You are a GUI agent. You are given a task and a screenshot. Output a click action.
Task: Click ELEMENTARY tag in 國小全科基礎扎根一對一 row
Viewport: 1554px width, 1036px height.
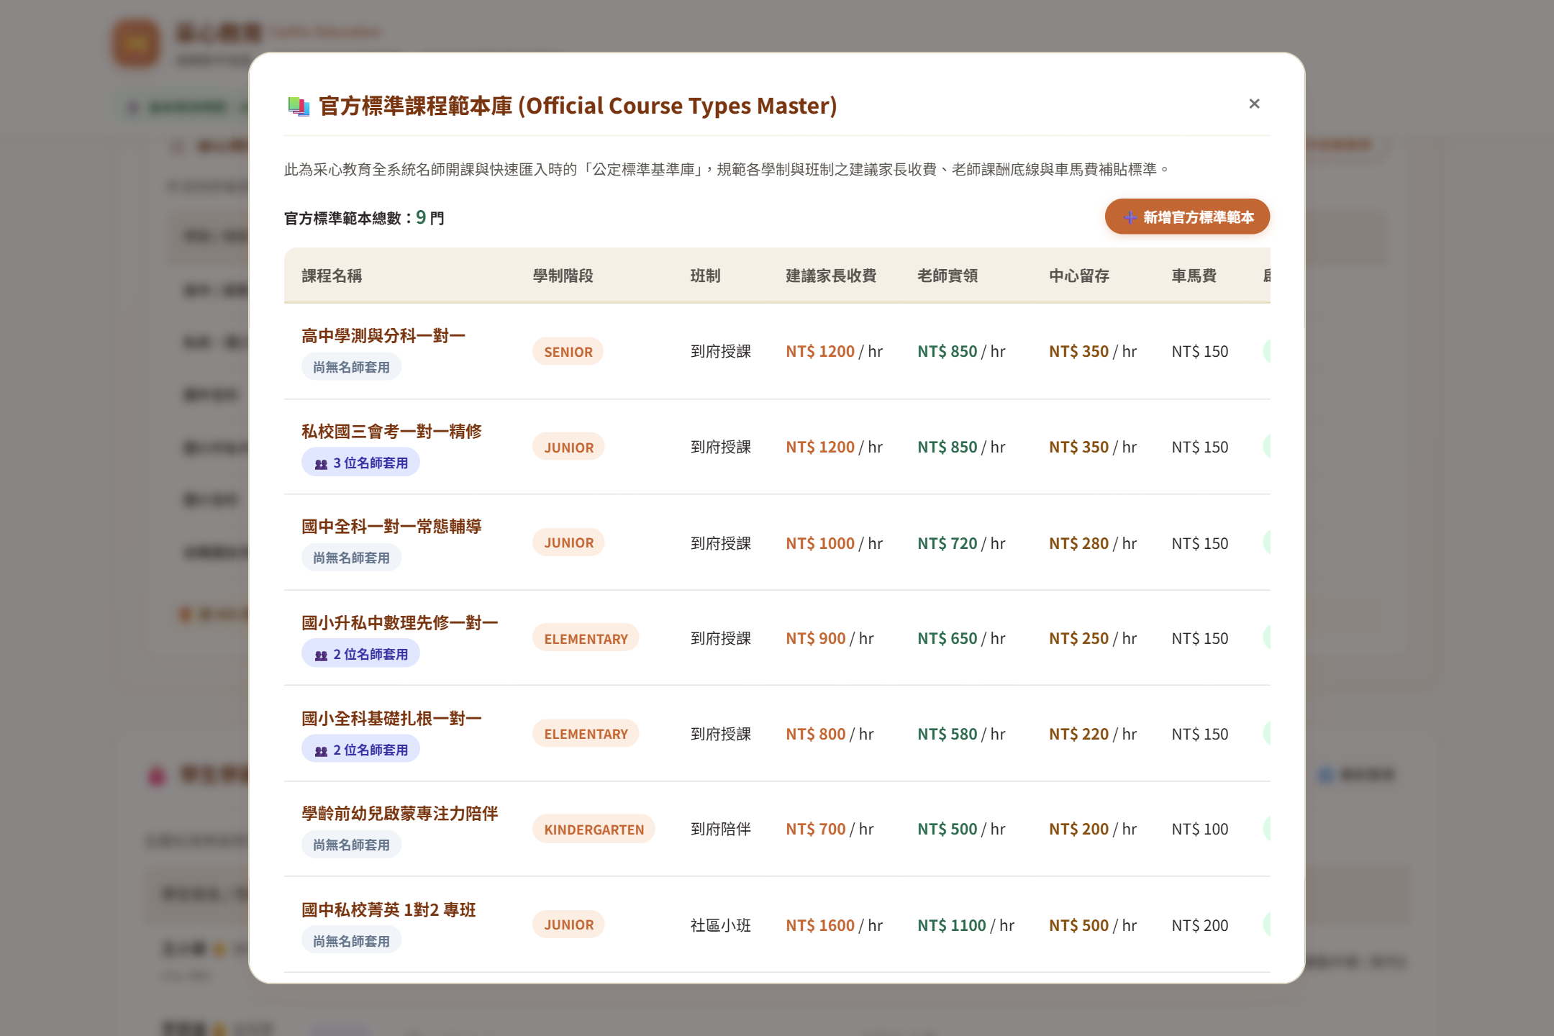tap(586, 734)
